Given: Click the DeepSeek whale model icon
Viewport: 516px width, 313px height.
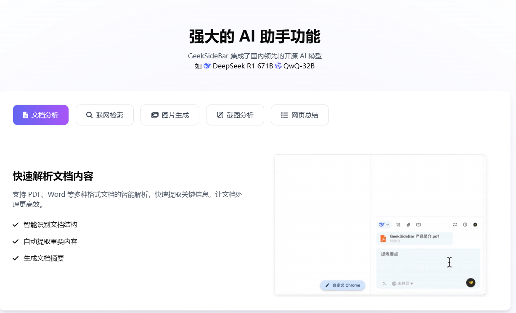Looking at the screenshot, I should (x=381, y=224).
